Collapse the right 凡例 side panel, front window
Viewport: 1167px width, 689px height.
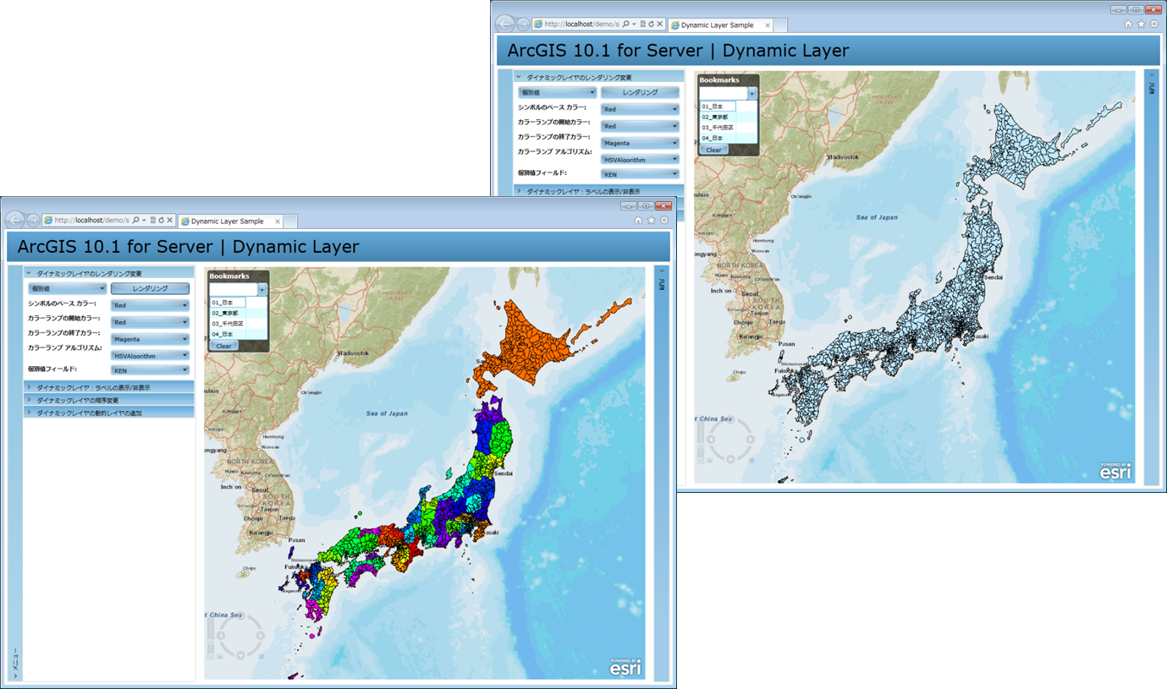661,473
